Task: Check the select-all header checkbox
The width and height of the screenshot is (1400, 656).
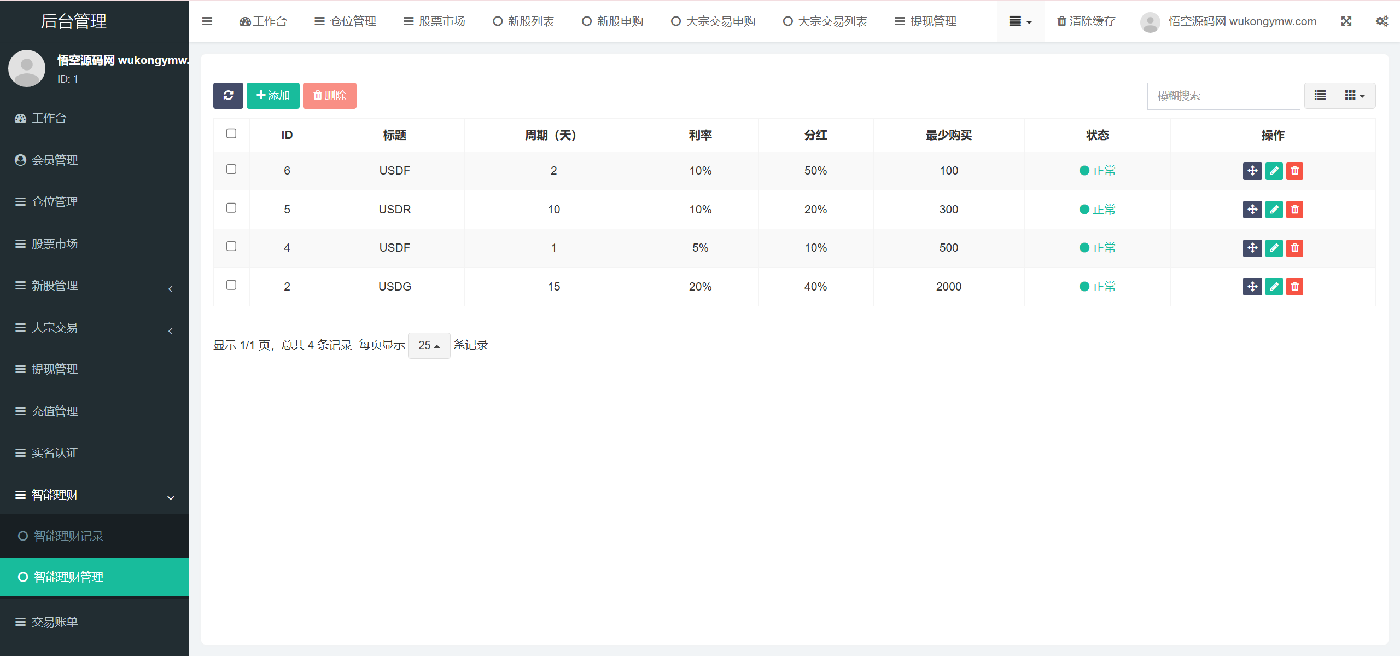Action: [231, 133]
